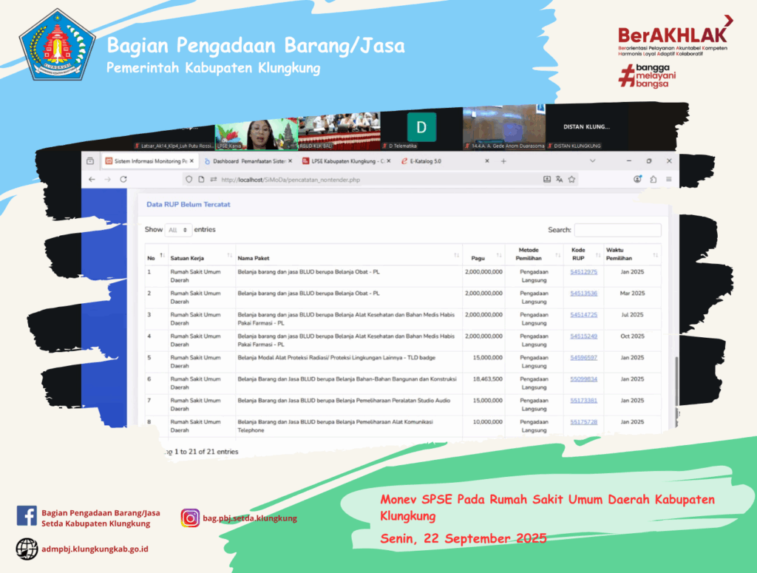Click the browser Back arrow
This screenshot has height=573, width=757.
pos(92,180)
